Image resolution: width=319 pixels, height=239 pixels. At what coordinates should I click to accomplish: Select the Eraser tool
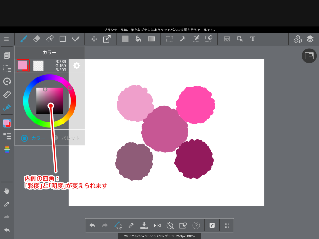[x=36, y=39]
